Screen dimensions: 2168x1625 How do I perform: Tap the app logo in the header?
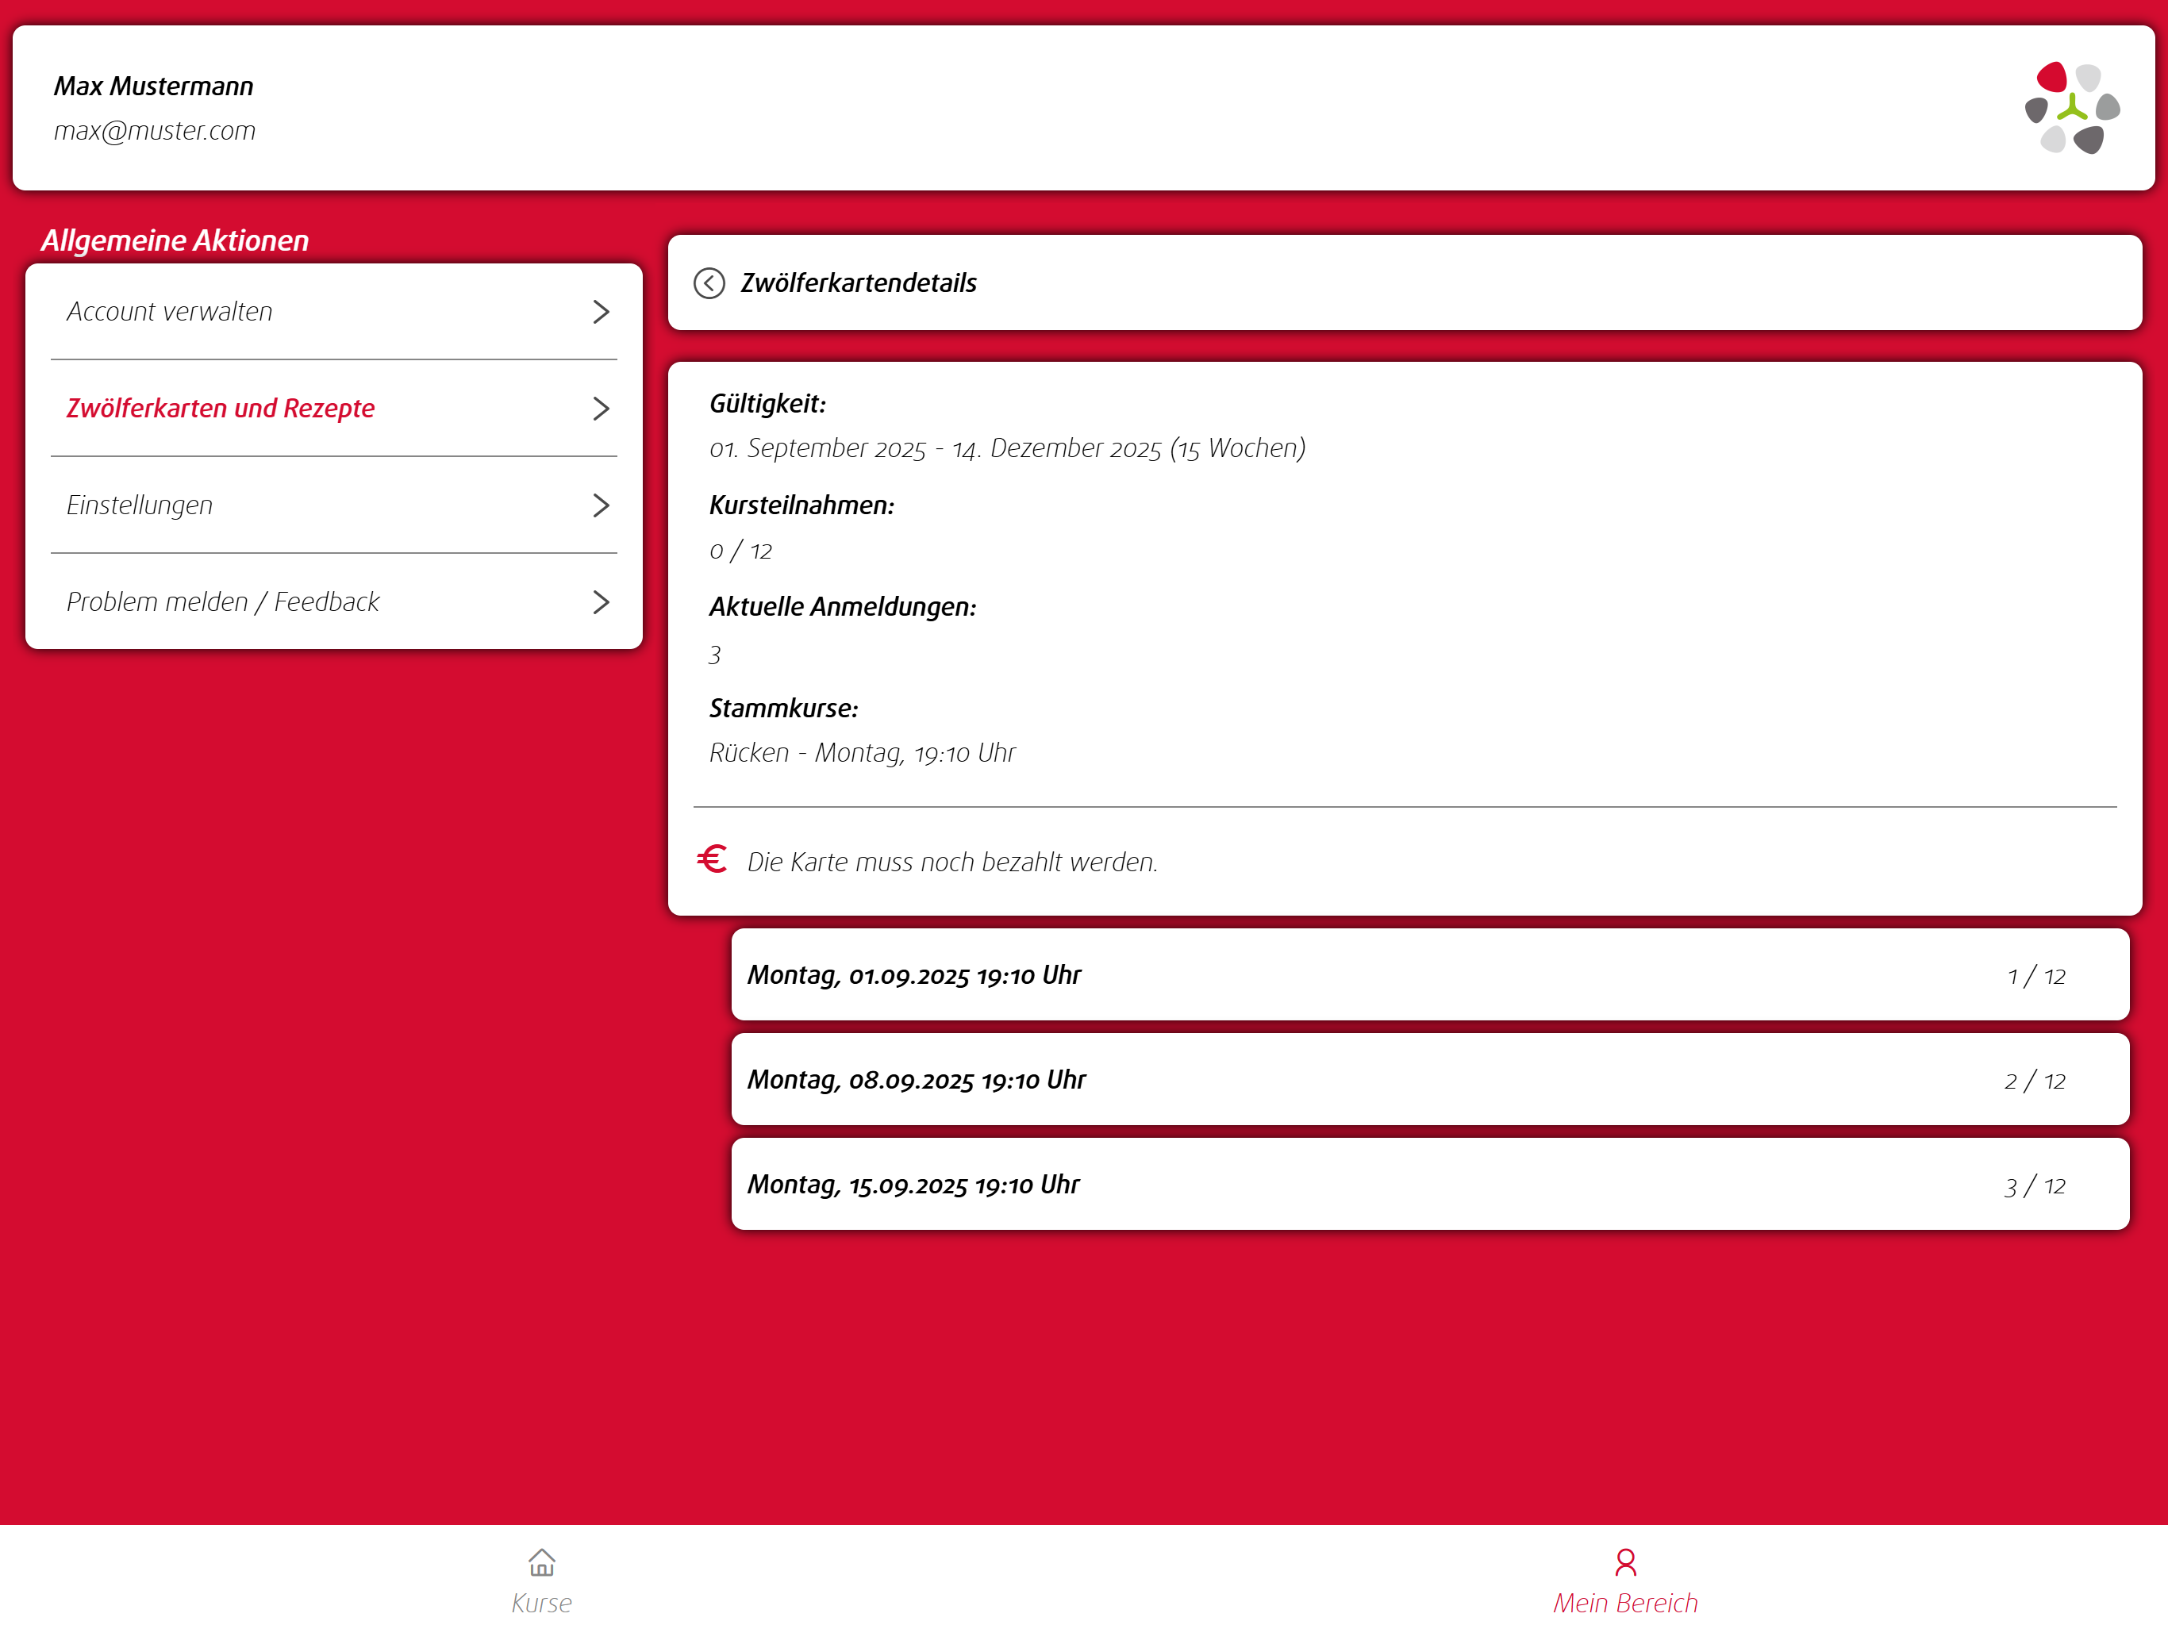(2071, 108)
